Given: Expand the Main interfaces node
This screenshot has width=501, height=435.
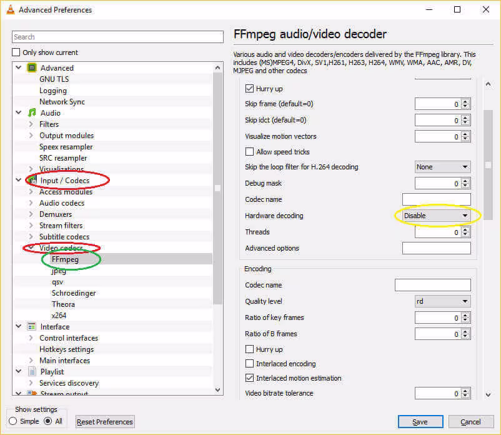Looking at the screenshot, I should 31,360.
